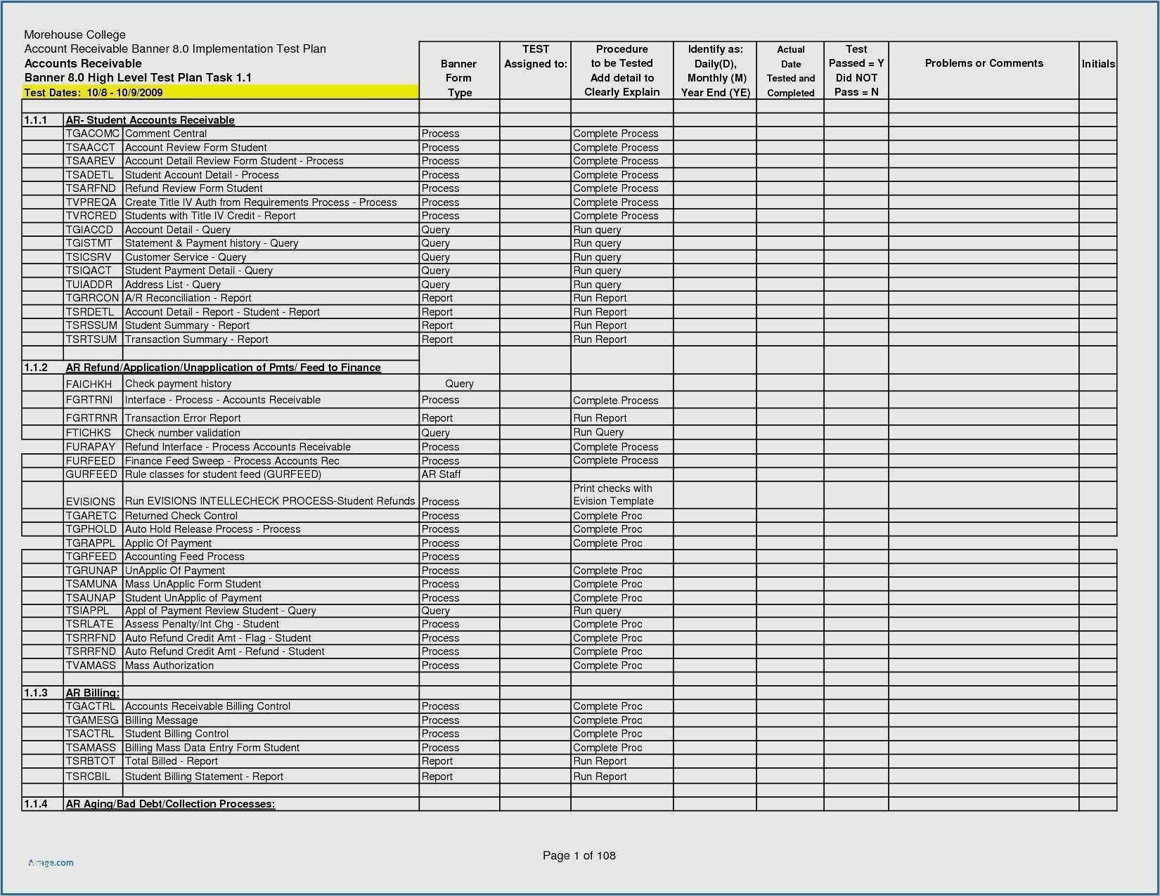Select the AR Aging/Bad Debt/Collection Processes heading
This screenshot has width=1160, height=896.
coord(170,804)
